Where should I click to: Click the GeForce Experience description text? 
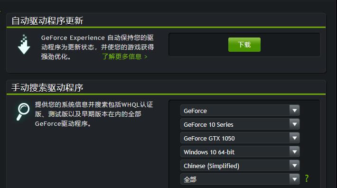[x=97, y=47]
